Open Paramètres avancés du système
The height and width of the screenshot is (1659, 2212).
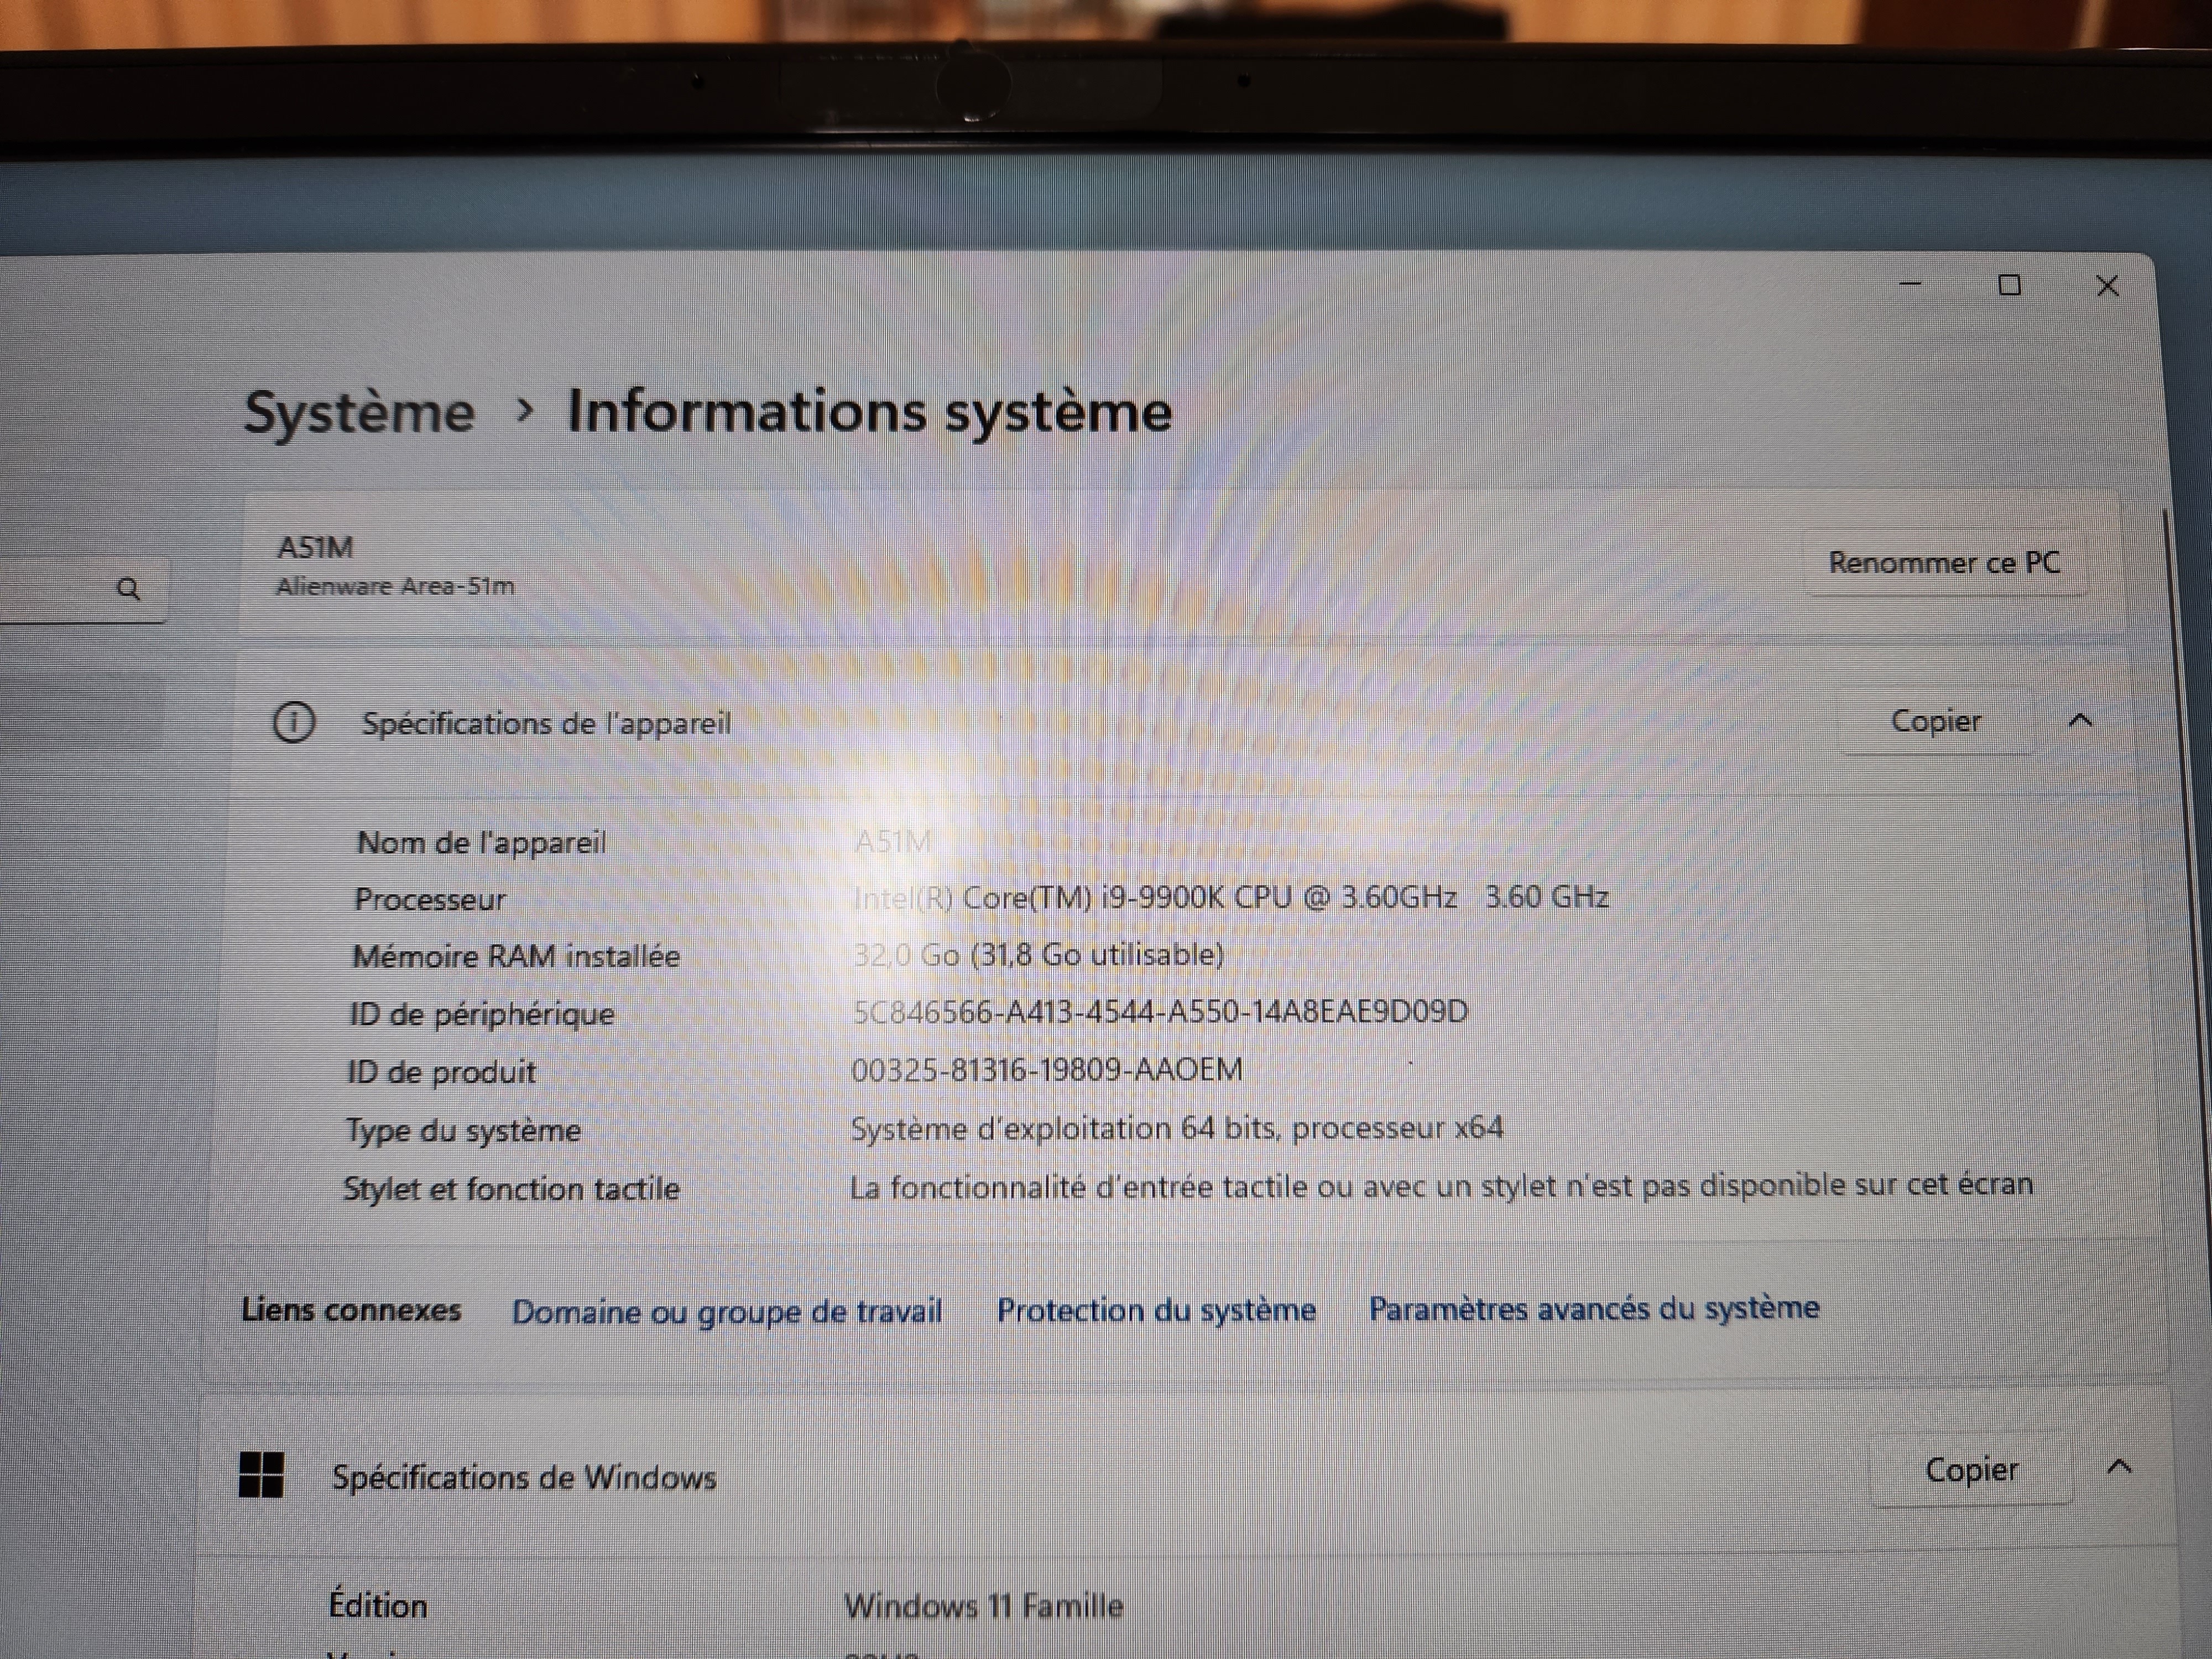[x=1594, y=1308]
